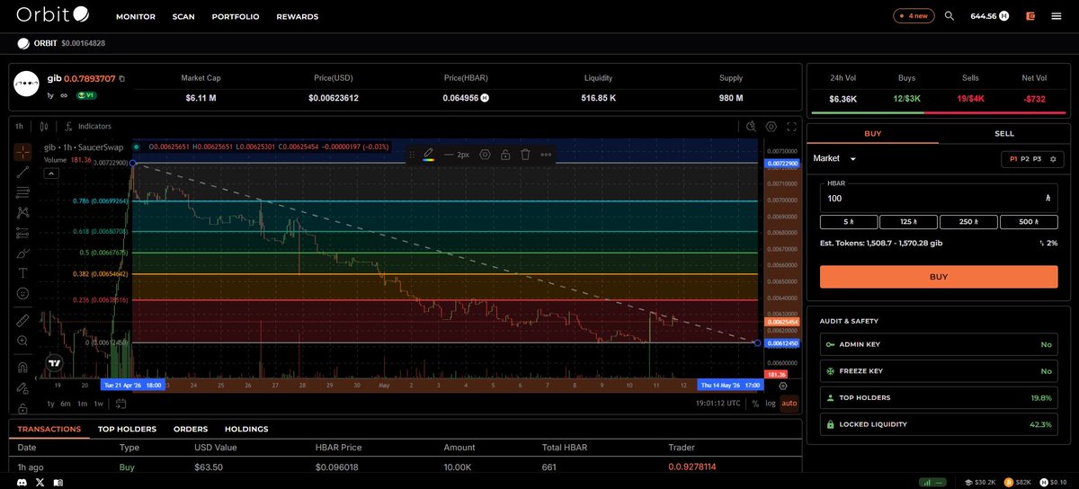Click the orange BUY submit button
The image size is (1079, 489).
(939, 277)
